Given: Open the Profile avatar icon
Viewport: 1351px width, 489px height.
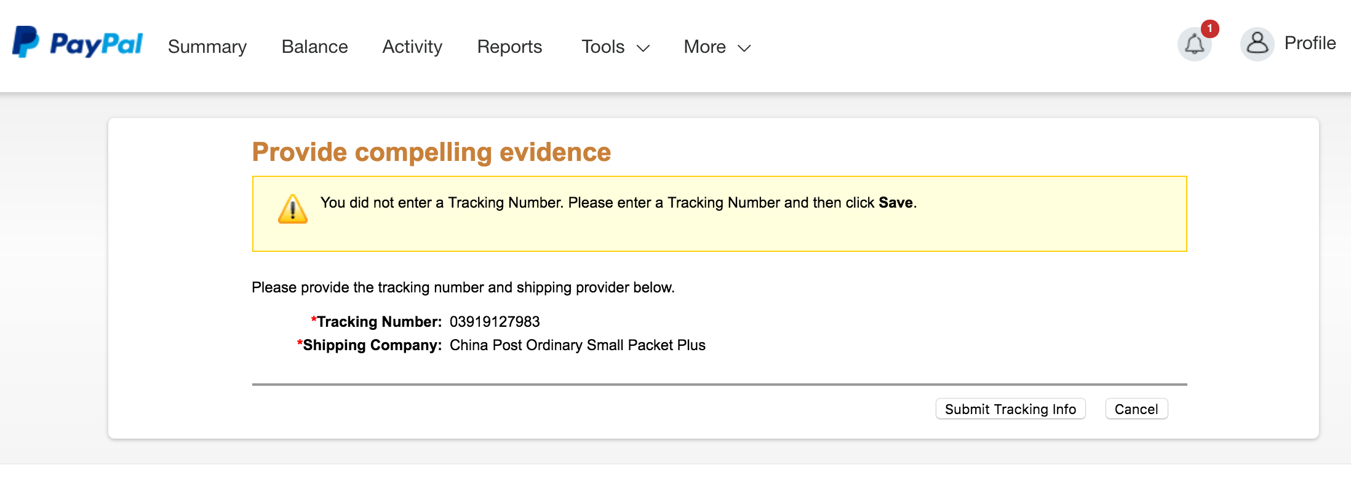Looking at the screenshot, I should tap(1257, 44).
